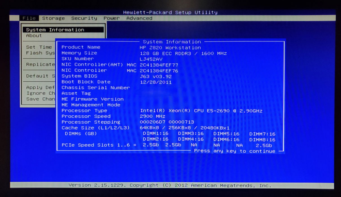Click the ME Firmware Version label
This screenshot has width=341, height=197.
(93, 99)
